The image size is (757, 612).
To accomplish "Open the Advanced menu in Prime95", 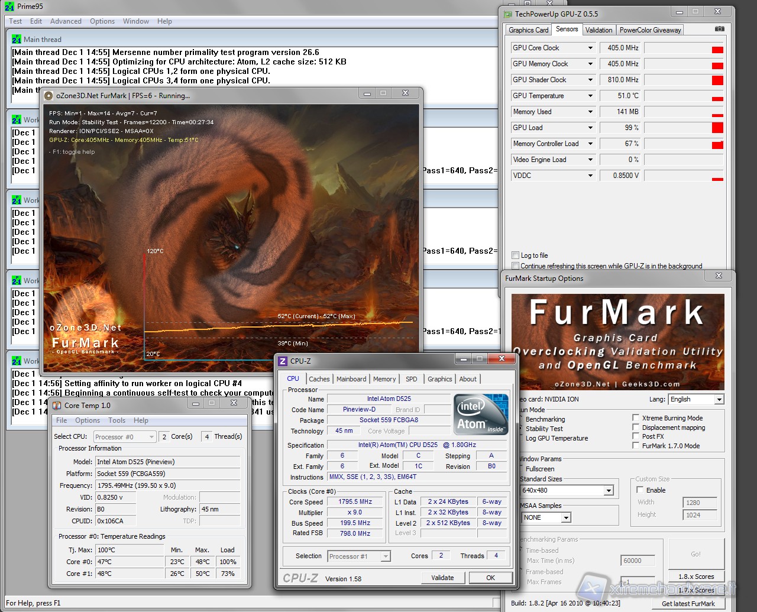I will tap(66, 21).
